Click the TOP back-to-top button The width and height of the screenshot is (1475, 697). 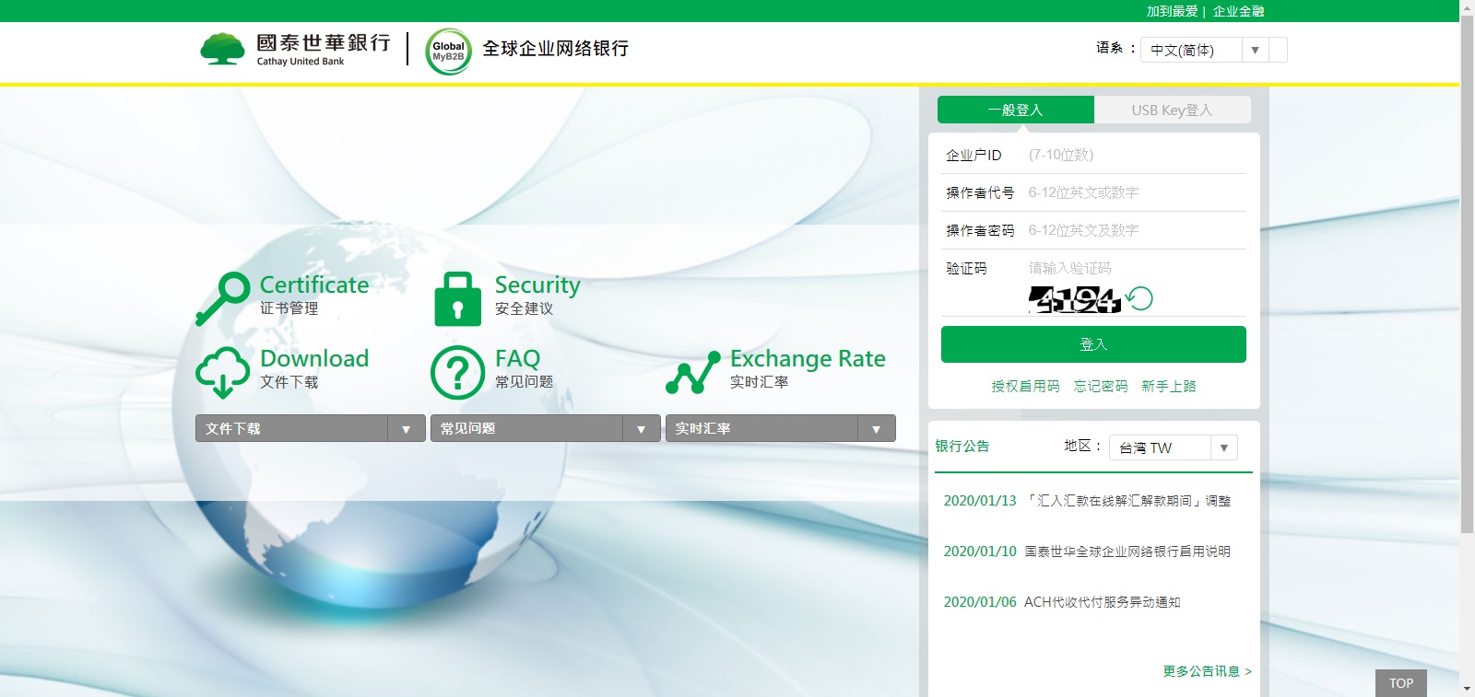coord(1400,683)
